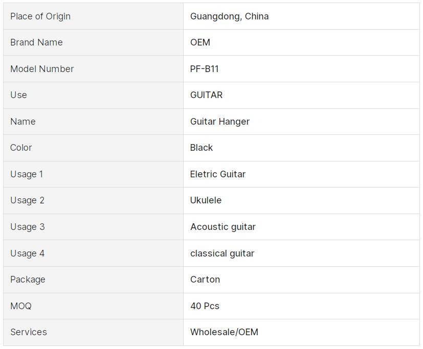423x349 pixels.
Task: Select the 'Black' color value
Action: click(x=202, y=148)
